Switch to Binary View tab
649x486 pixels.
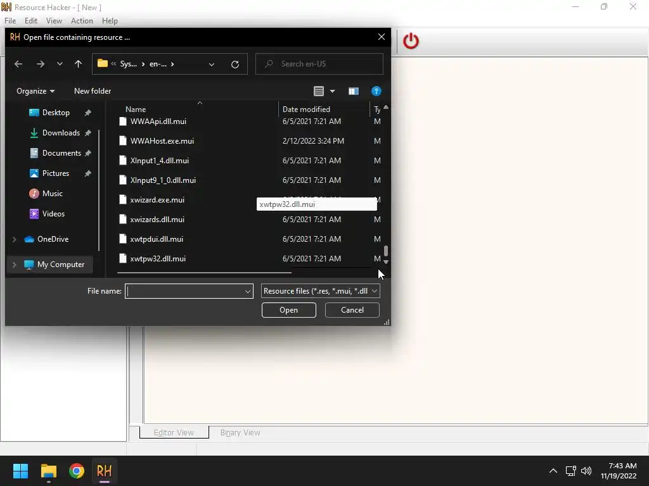pos(240,433)
